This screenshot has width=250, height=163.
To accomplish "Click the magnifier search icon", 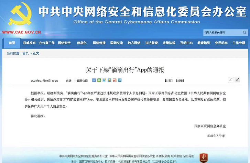I will (x=244, y=33).
